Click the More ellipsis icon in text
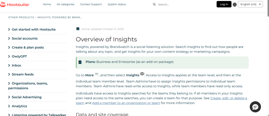This screenshot has height=116, width=269. click(97, 74)
